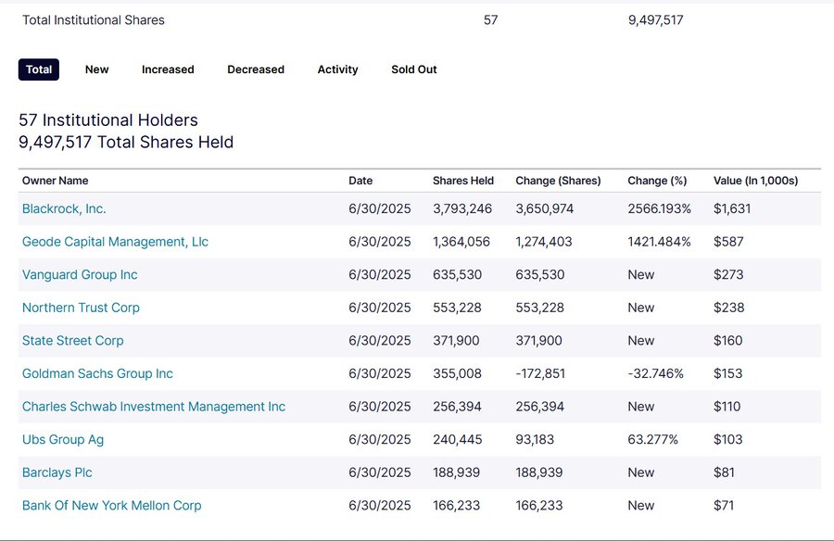Click the Total Institutional Shares label

pyautogui.click(x=93, y=20)
